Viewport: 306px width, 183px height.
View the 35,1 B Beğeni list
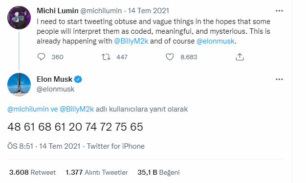pyautogui.click(x=158, y=172)
